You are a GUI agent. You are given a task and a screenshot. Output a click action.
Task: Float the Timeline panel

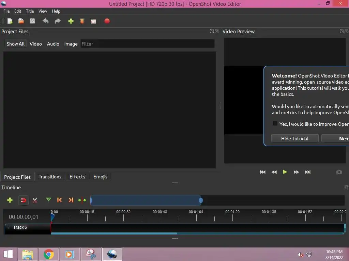[x=346, y=187]
